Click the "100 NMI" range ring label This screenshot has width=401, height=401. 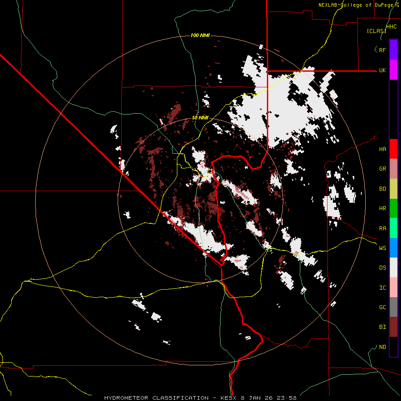click(x=200, y=35)
